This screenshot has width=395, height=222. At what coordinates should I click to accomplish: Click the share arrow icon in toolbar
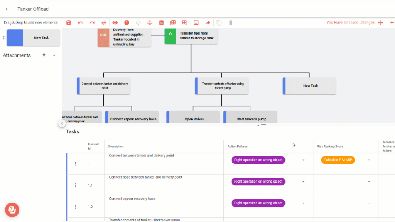coord(208,23)
